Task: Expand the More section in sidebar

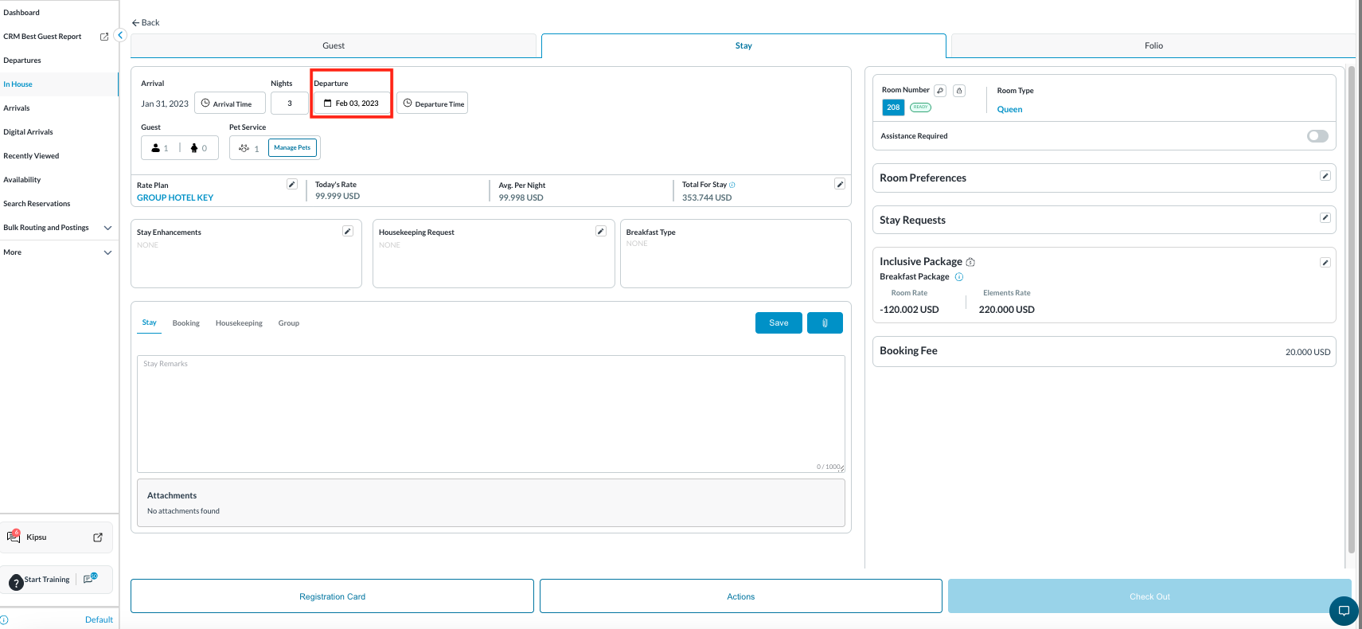Action: point(107,252)
